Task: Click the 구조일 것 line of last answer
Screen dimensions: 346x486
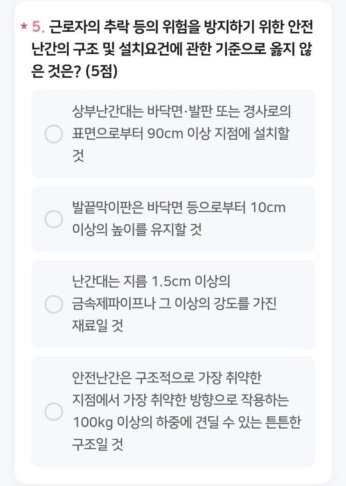Action: [98, 445]
